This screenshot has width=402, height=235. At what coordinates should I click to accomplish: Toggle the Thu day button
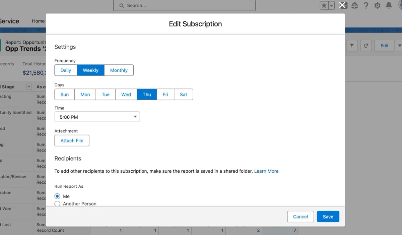tap(147, 94)
